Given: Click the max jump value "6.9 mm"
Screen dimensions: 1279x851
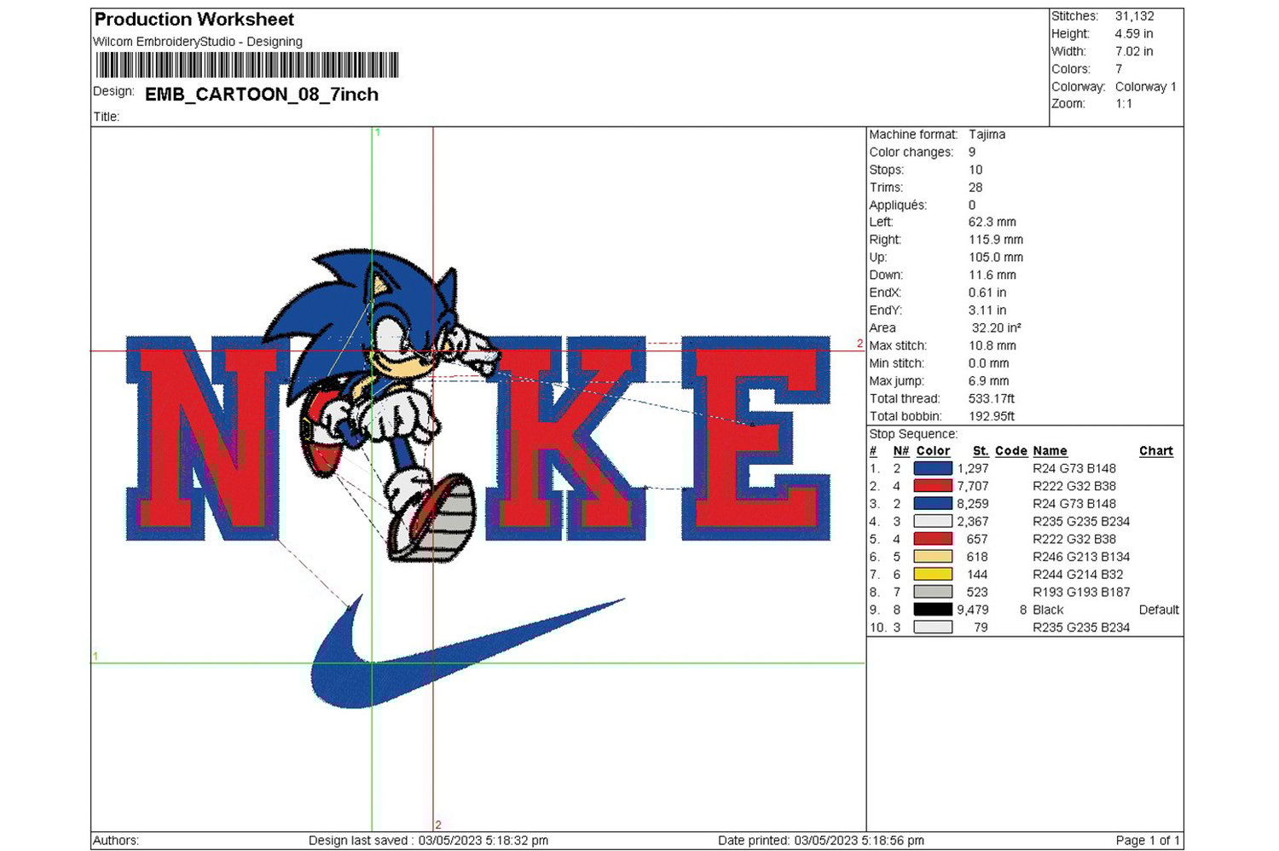Looking at the screenshot, I should (989, 381).
